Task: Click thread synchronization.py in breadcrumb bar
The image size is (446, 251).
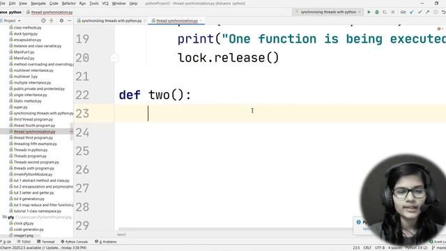Action: coord(52,13)
